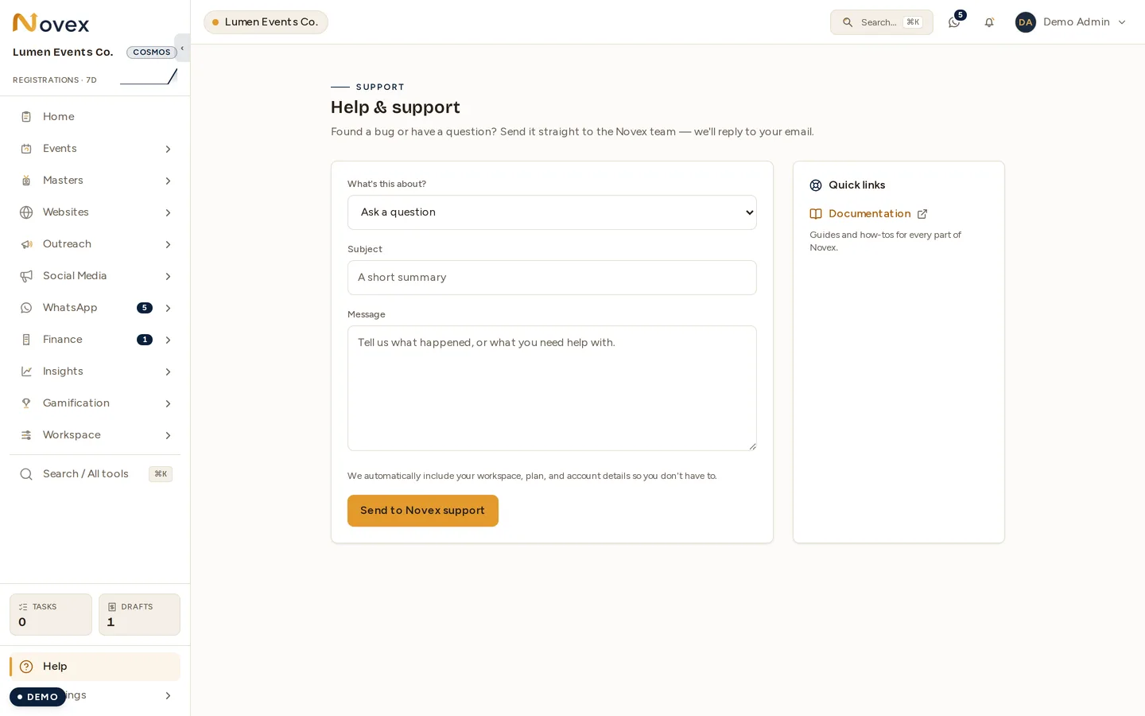Click the registrations 7D sparkline
The width and height of the screenshot is (1145, 716).
[149, 76]
